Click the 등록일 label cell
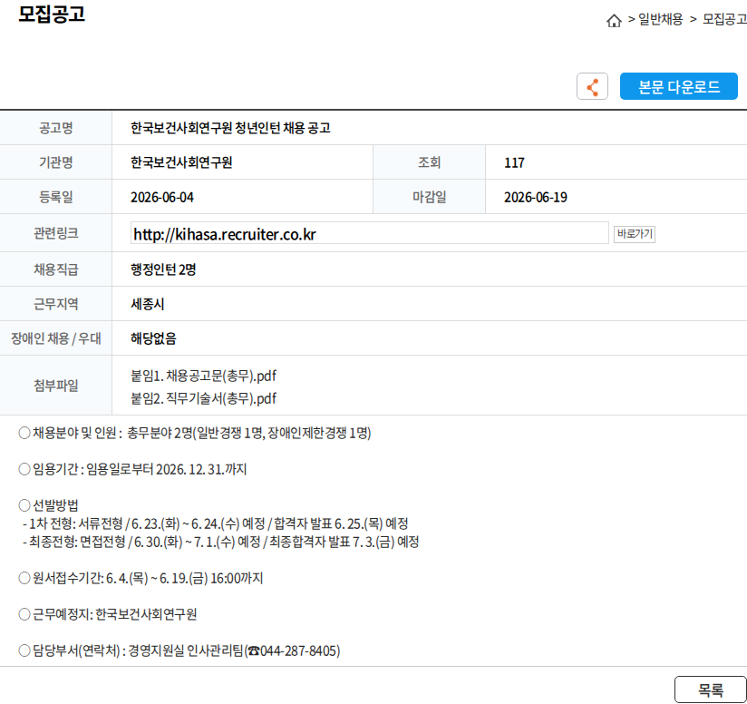747x704 pixels. pyautogui.click(x=55, y=197)
